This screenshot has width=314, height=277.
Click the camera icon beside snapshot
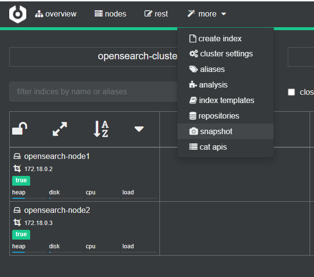point(193,132)
